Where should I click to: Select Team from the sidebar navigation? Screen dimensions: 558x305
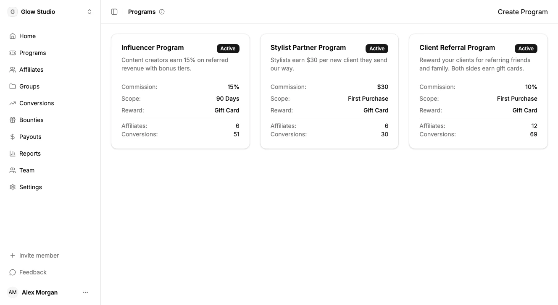[x=26, y=170]
